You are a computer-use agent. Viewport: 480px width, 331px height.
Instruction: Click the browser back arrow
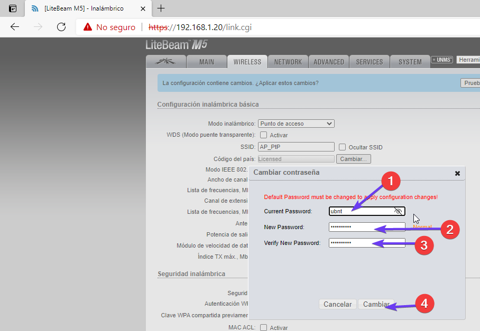pyautogui.click(x=15, y=27)
